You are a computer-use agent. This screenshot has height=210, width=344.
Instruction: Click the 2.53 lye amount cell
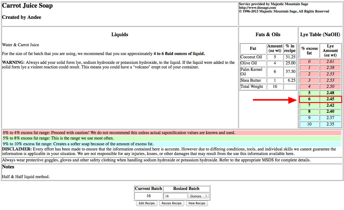(330, 81)
